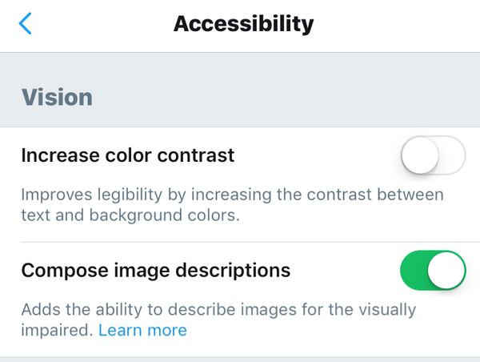This screenshot has width=480, height=362.
Task: Select the Vision section header
Action: click(x=57, y=97)
